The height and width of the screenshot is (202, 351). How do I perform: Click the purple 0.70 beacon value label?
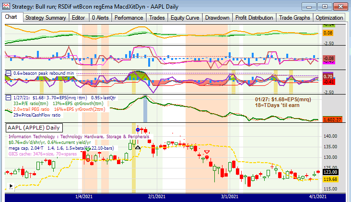328,76
